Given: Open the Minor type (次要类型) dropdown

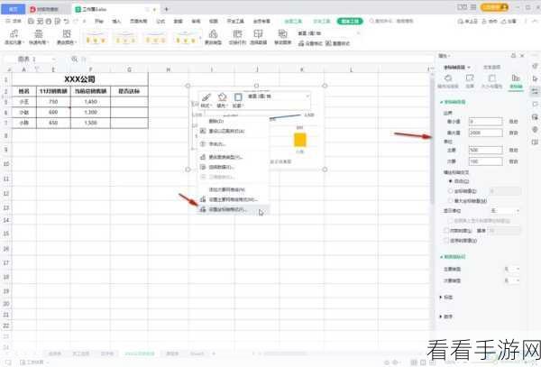Looking at the screenshot, I should click(x=512, y=280).
